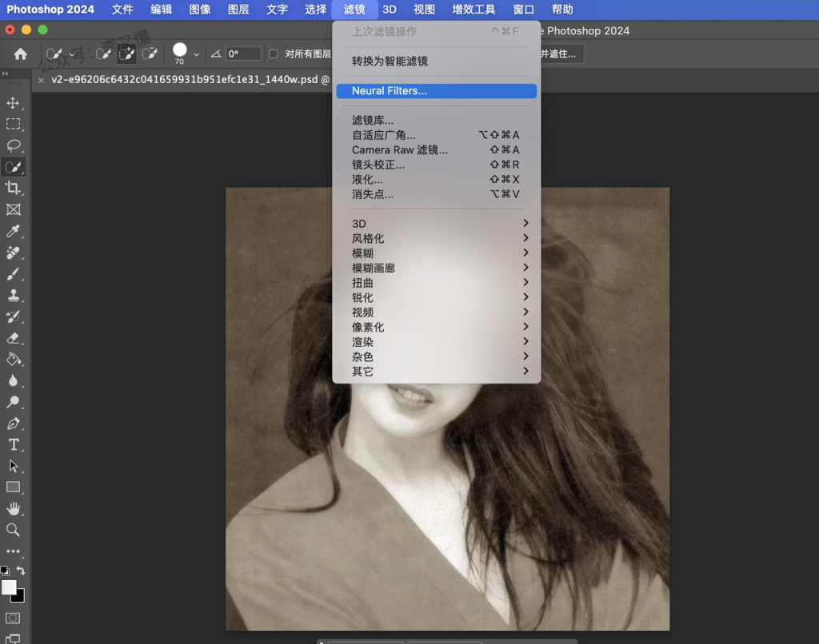Select the Paint Bucket tool
The height and width of the screenshot is (644, 819).
coord(13,359)
